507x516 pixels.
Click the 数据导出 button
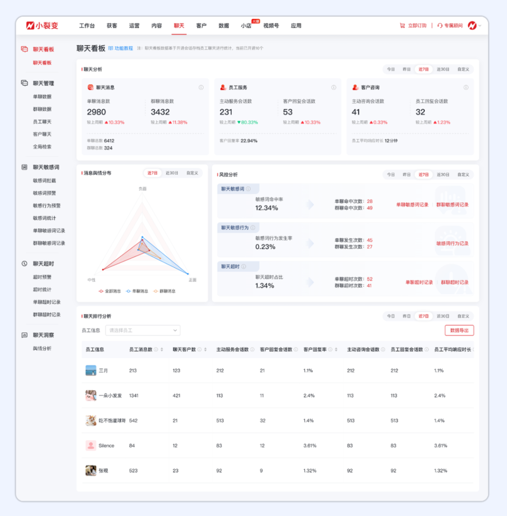click(459, 331)
